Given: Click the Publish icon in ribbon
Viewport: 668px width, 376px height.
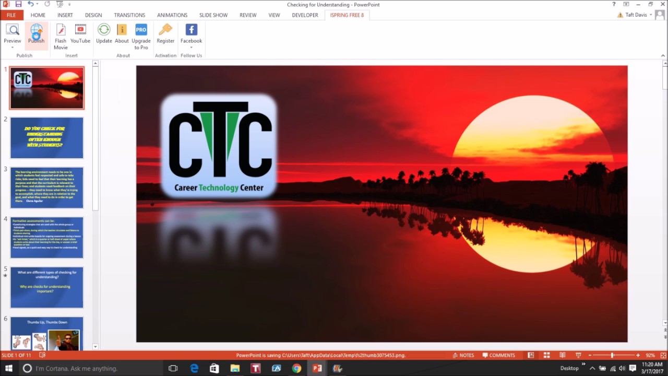Looking at the screenshot, I should pos(37,30).
